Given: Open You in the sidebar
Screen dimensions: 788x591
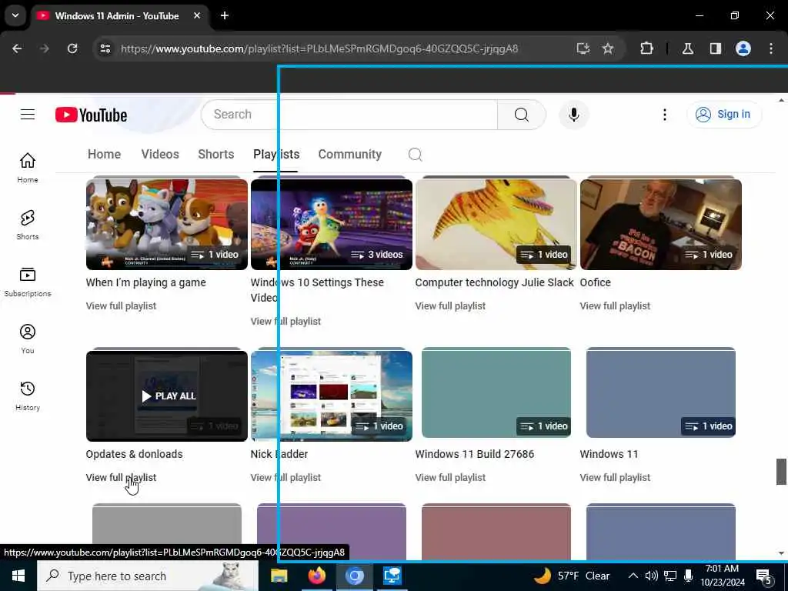Looking at the screenshot, I should pyautogui.click(x=28, y=339).
